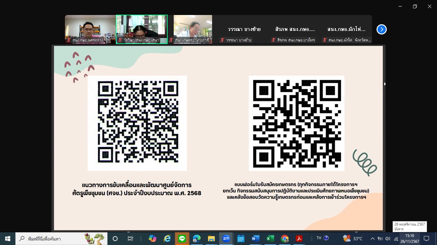Screen dimensions: 437x245
Task: Open the weather widget showing 33°C
Action: pyautogui.click(x=353, y=239)
